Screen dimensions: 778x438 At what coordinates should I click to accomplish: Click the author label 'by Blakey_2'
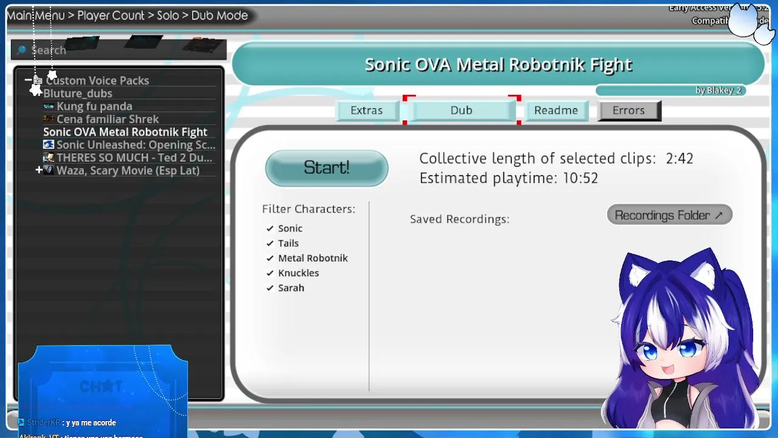718,91
